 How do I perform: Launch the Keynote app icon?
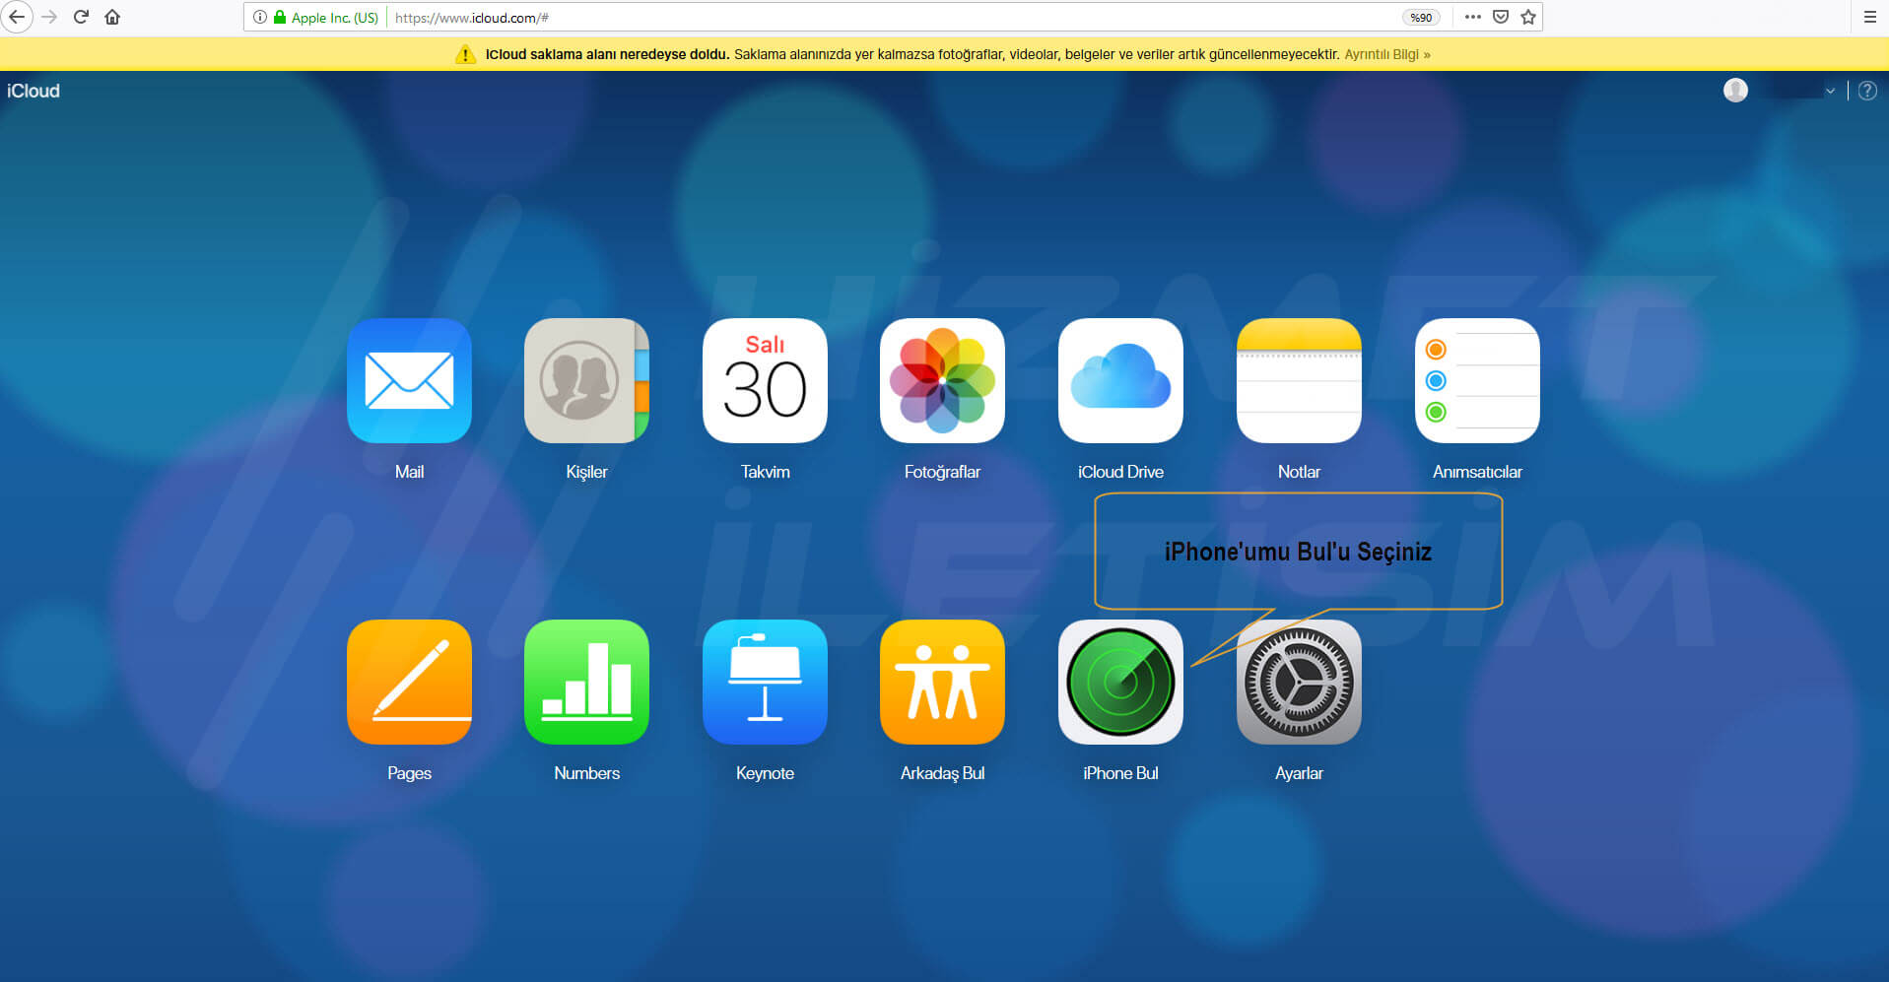point(765,682)
